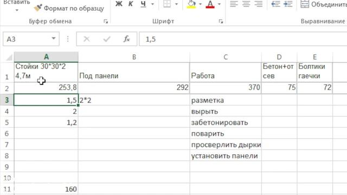Open borders dropdown arrow
This screenshot has width=347, height=195.
176,4
